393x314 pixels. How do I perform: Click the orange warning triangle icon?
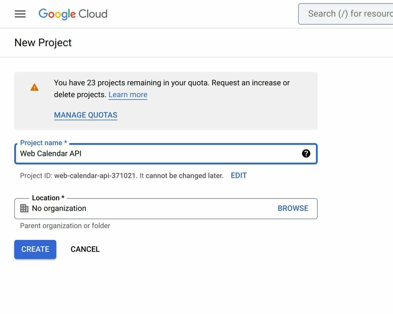click(x=34, y=87)
